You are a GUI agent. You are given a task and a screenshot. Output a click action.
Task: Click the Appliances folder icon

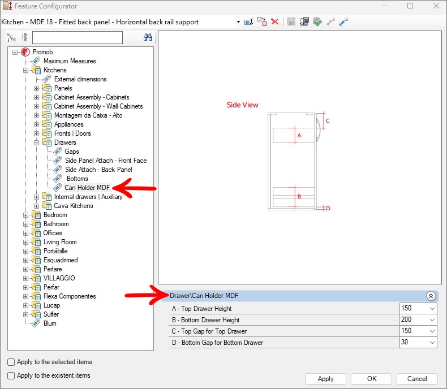[x=47, y=124]
